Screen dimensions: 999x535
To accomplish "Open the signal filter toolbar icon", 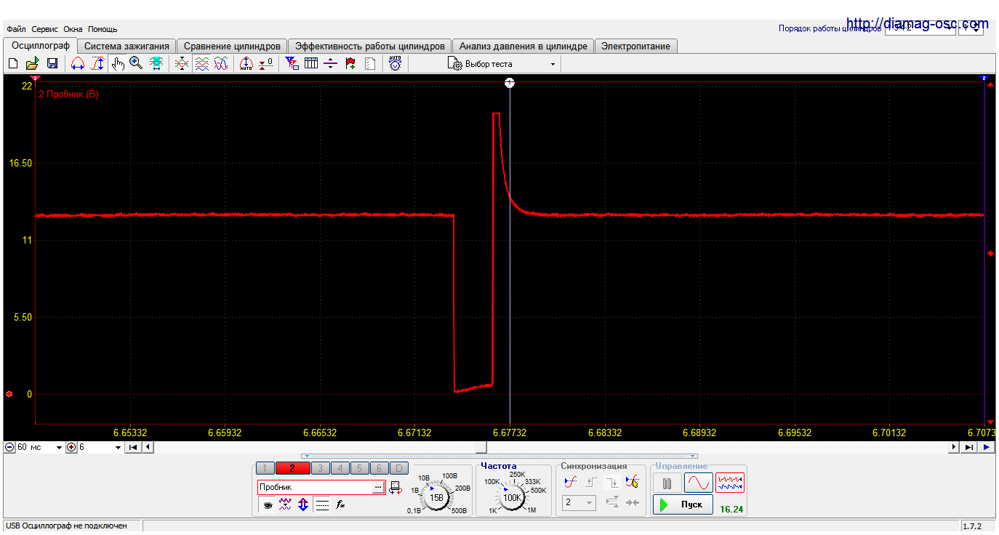I will point(292,64).
